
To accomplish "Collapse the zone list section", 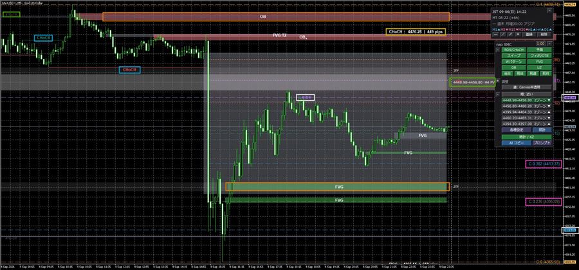I will point(498,94).
